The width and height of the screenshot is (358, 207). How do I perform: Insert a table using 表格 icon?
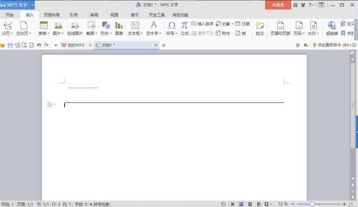[x=43, y=28]
